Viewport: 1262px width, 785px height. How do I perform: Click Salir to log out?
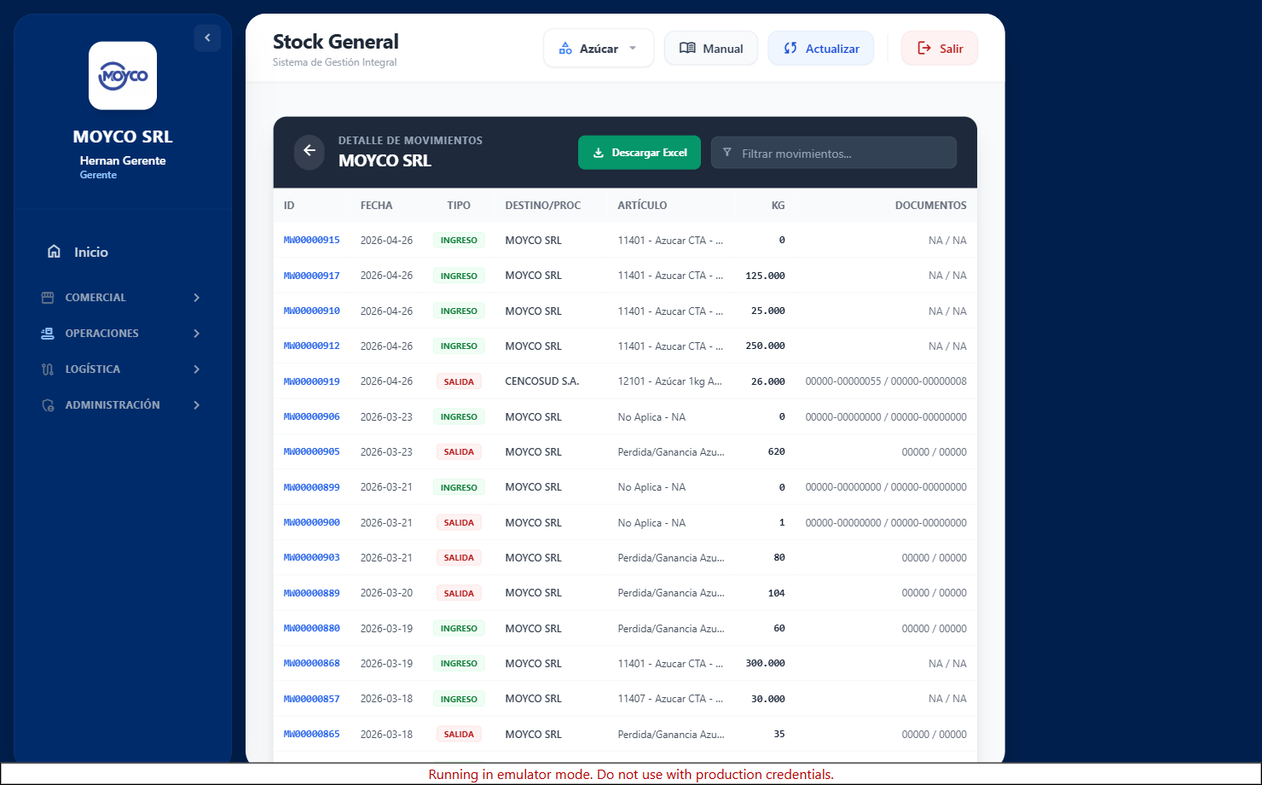click(940, 49)
